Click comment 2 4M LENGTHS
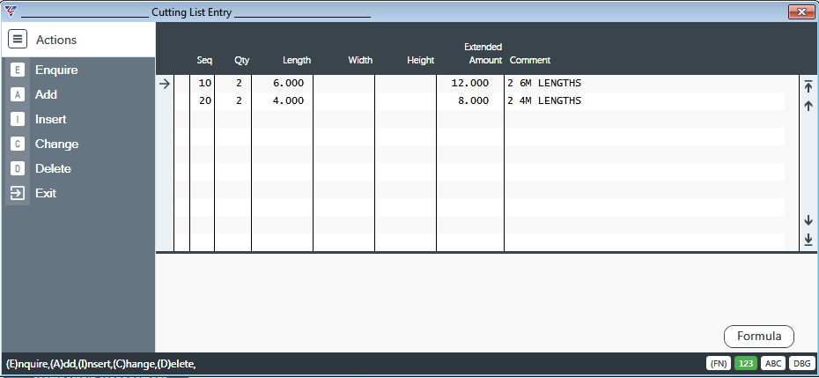 coord(543,100)
